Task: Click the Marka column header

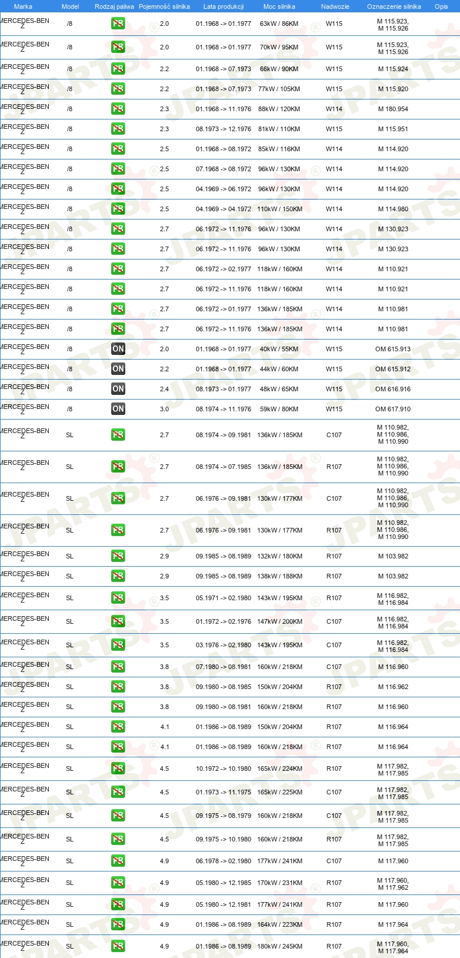Action: [x=23, y=6]
